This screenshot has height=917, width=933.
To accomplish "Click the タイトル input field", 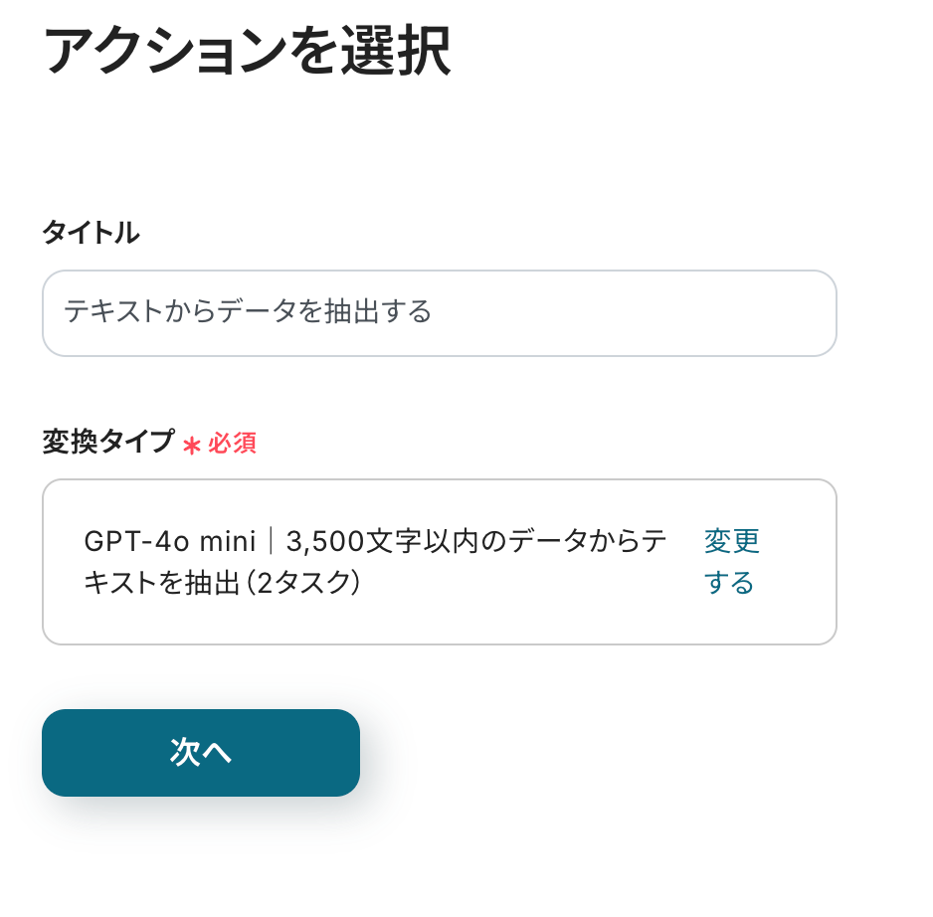I will tap(439, 313).
